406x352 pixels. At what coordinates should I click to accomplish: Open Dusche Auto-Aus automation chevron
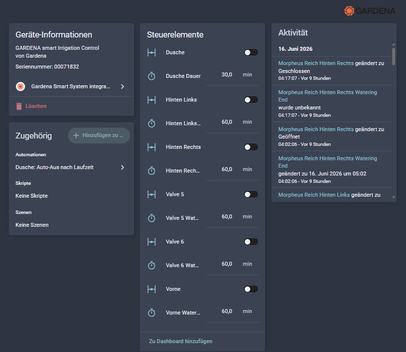click(x=123, y=167)
